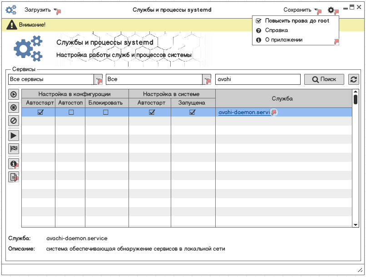This screenshot has width=366, height=277.
Task: Toggle config Автостарт checkbox for avahi-daemon
Action: click(x=40, y=112)
